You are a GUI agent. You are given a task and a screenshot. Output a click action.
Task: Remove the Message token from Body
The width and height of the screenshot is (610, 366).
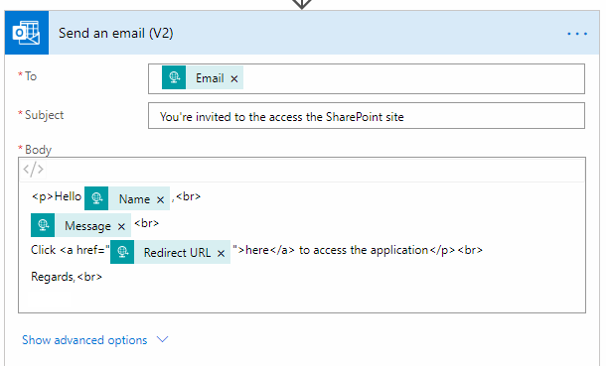tap(121, 226)
